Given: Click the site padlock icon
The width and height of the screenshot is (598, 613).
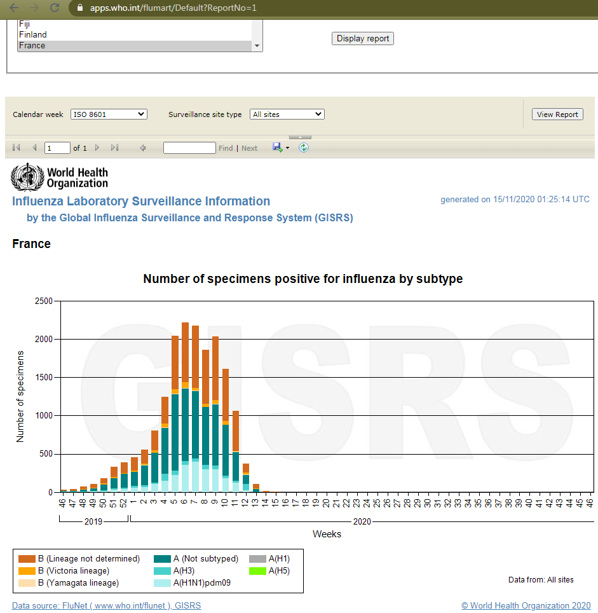Looking at the screenshot, I should [x=80, y=8].
